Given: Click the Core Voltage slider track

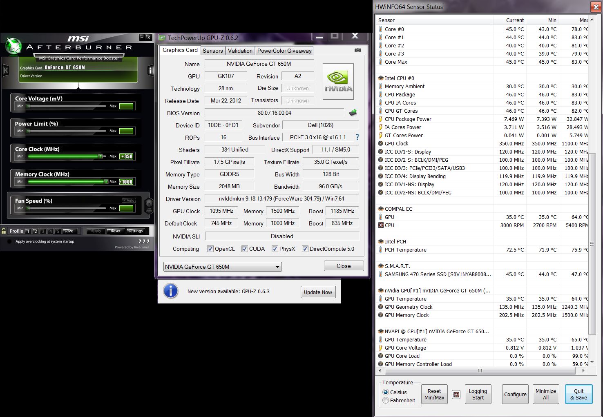Looking at the screenshot, I should tap(67, 106).
